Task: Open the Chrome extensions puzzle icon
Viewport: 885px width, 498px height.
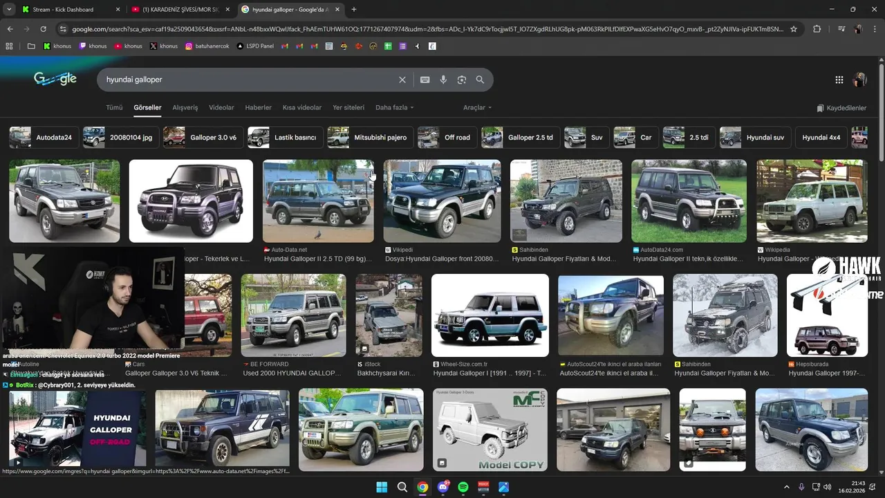Action: [x=817, y=29]
